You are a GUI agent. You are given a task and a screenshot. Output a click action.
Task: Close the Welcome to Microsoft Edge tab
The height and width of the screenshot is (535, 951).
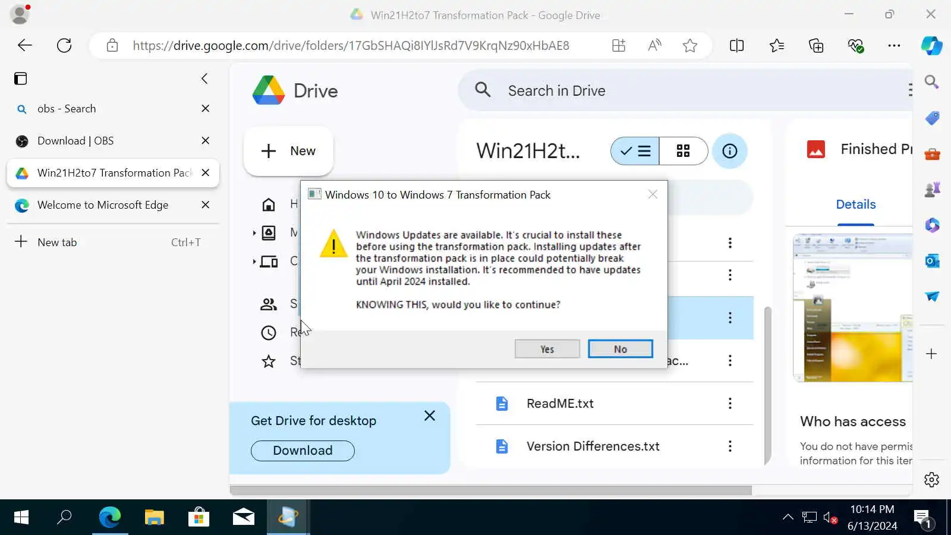[x=205, y=205]
